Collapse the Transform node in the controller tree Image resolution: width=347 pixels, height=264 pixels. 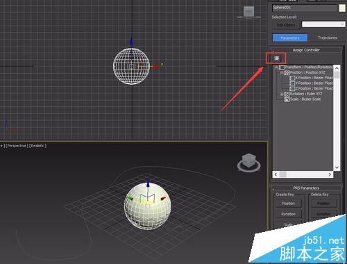pos(276,67)
